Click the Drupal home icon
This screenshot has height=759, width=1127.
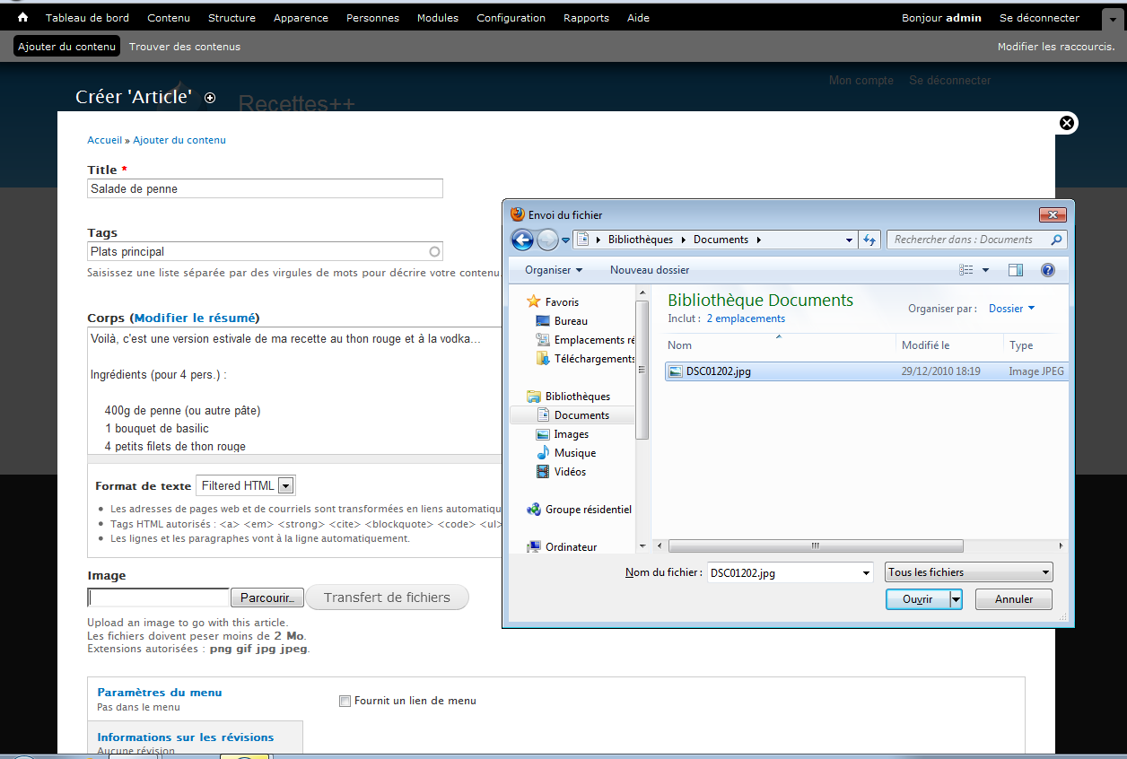[23, 17]
